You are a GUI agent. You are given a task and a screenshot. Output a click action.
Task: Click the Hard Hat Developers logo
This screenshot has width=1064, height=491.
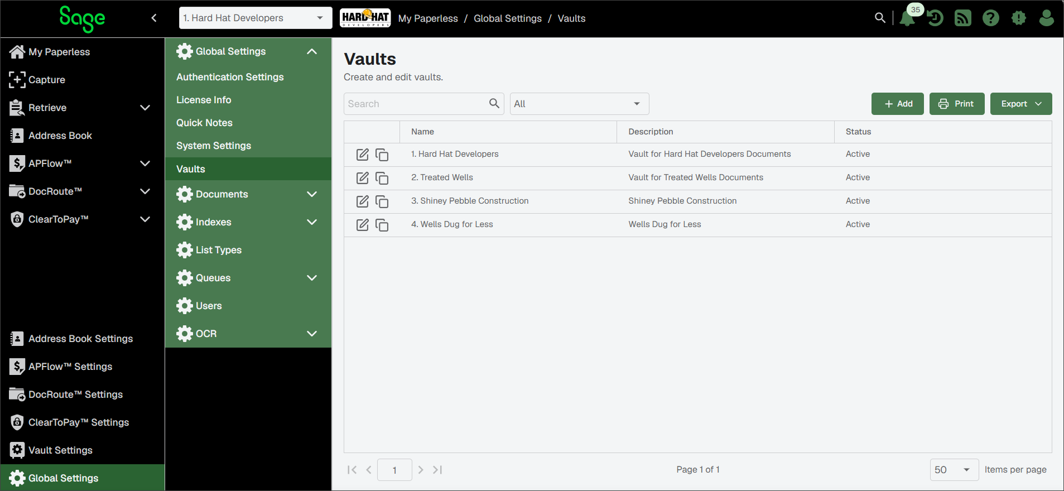pyautogui.click(x=365, y=18)
